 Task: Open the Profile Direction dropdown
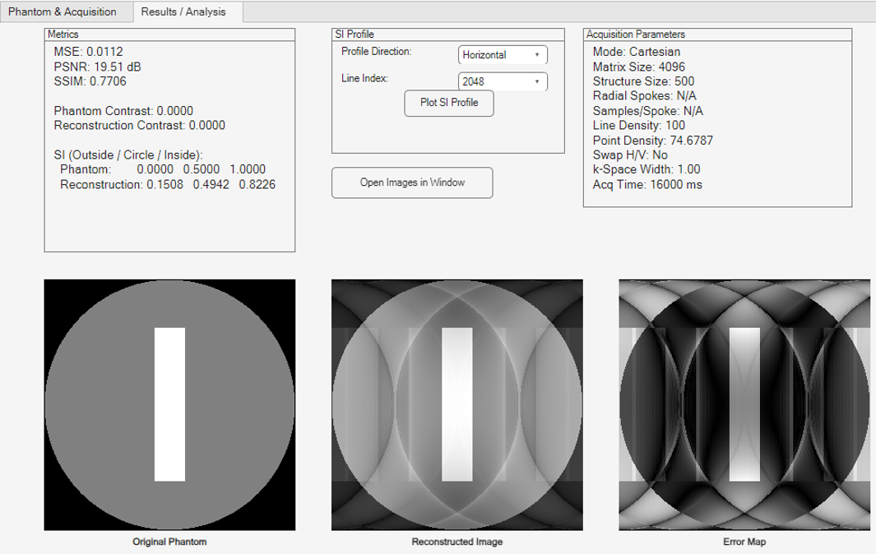coord(502,55)
